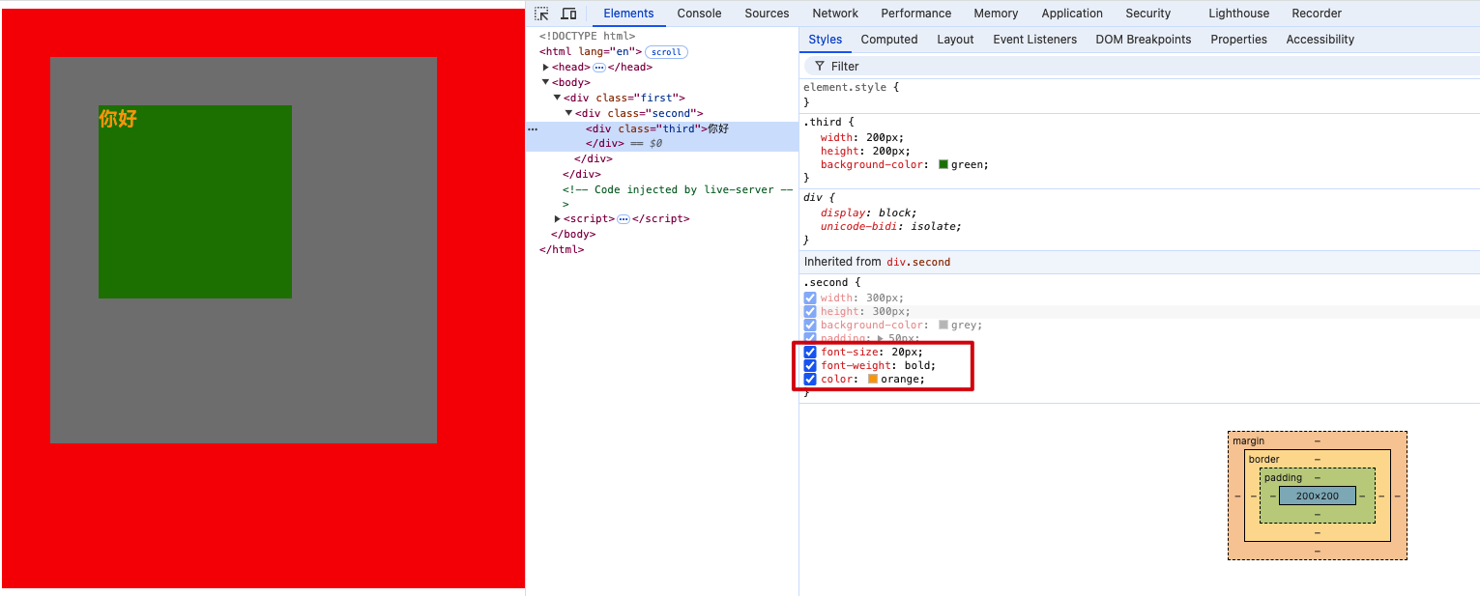
Task: Open the Application panel tab
Action: click(1072, 14)
